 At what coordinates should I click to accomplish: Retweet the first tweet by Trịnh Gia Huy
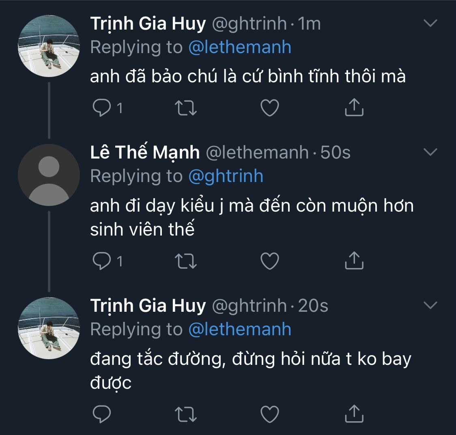point(185,108)
